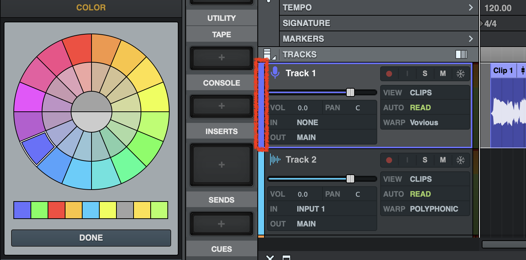This screenshot has height=260, width=526.
Task: Mute Track 1
Action: [x=443, y=74]
